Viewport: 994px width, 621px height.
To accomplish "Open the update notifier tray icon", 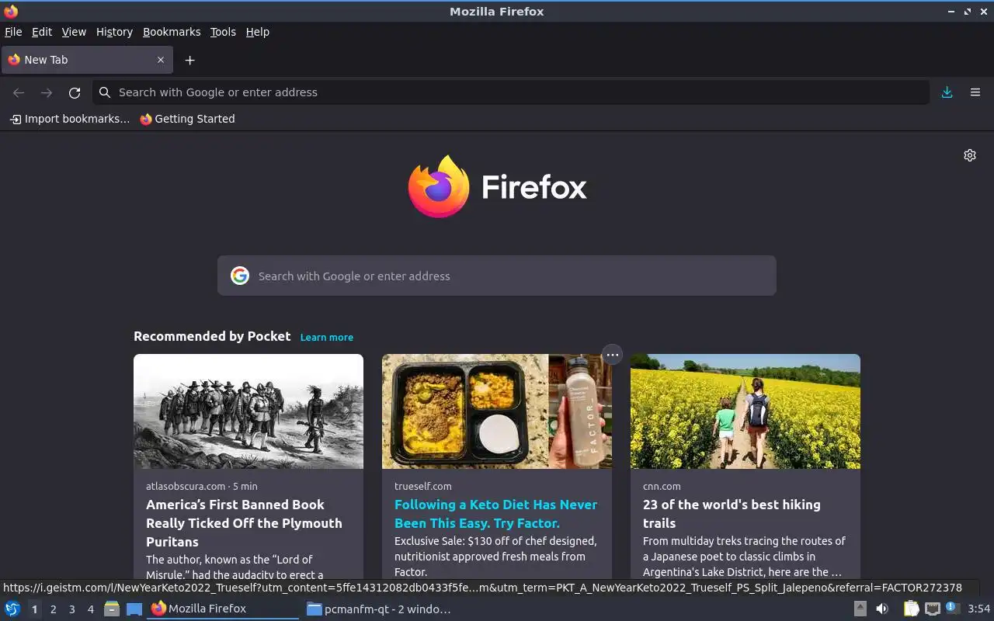I will click(953, 609).
